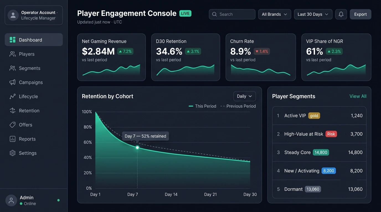
Task: Click the gold tag on Active VIP
Action: (x=314, y=116)
